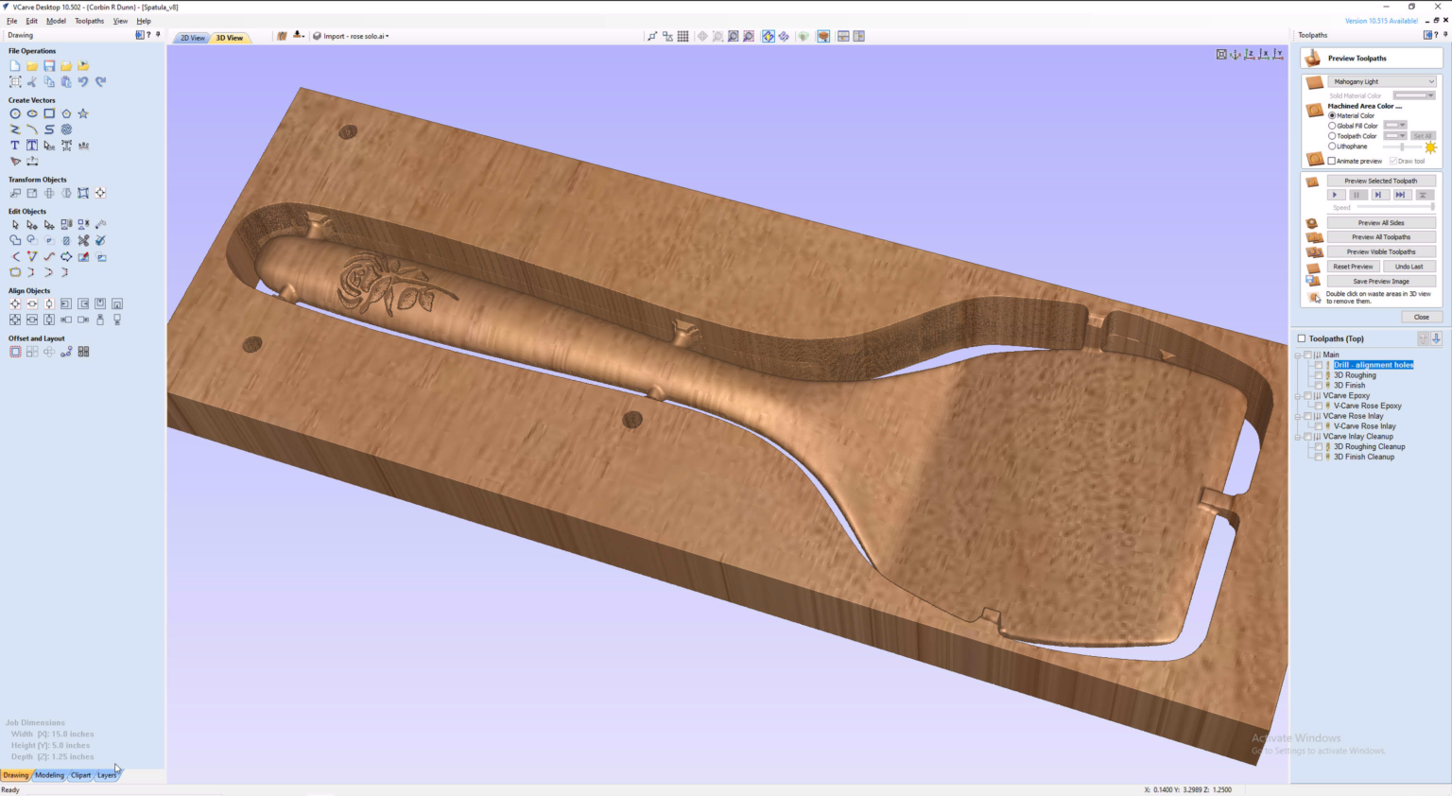Open the Draw Star tool
The image size is (1452, 796).
point(83,113)
